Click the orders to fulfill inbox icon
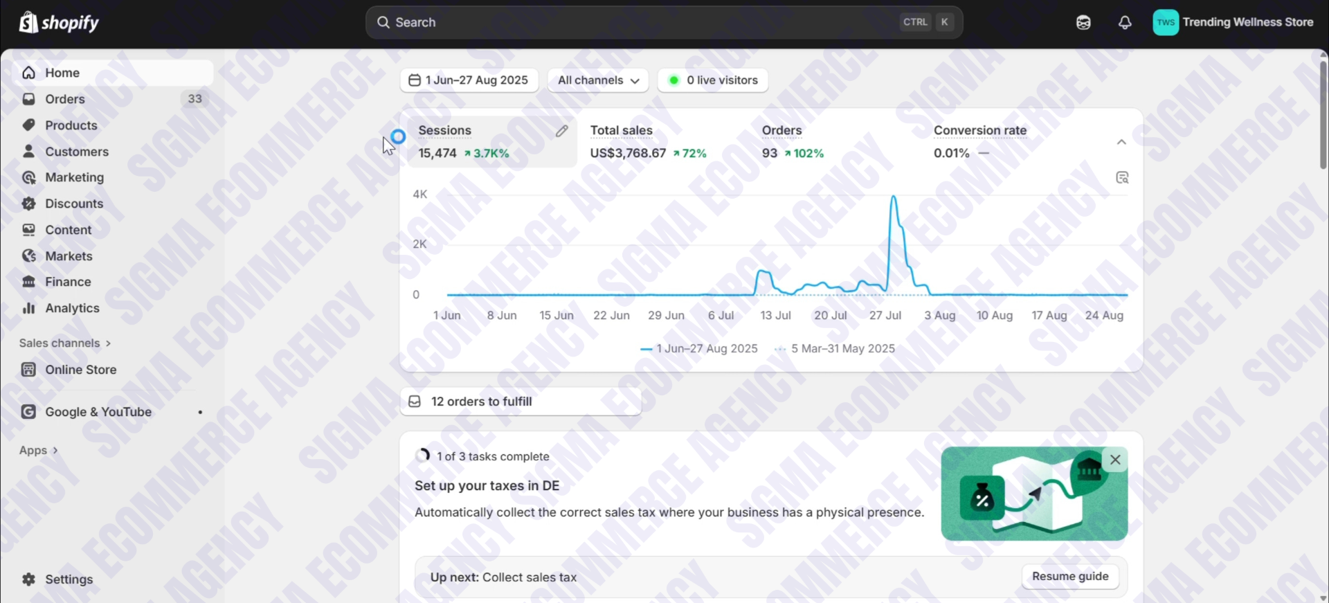 [x=415, y=402]
